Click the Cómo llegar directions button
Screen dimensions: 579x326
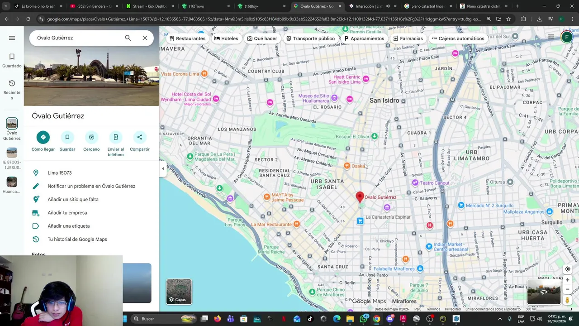[x=43, y=141]
